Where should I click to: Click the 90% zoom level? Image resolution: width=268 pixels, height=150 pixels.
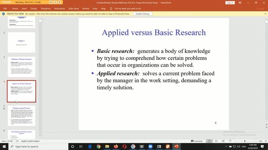point(260,141)
